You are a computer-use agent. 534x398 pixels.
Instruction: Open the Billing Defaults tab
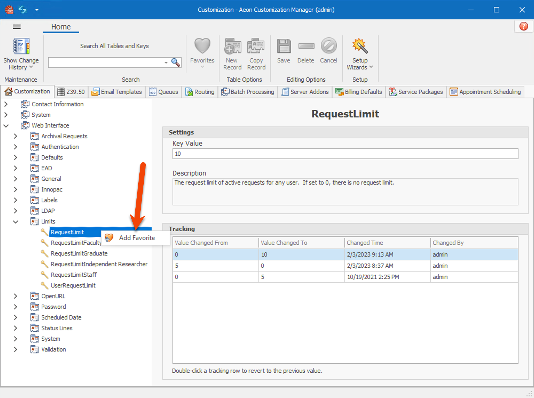coord(359,92)
